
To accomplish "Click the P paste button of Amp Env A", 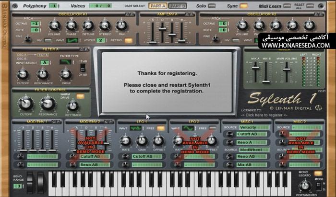I will 192,14.
